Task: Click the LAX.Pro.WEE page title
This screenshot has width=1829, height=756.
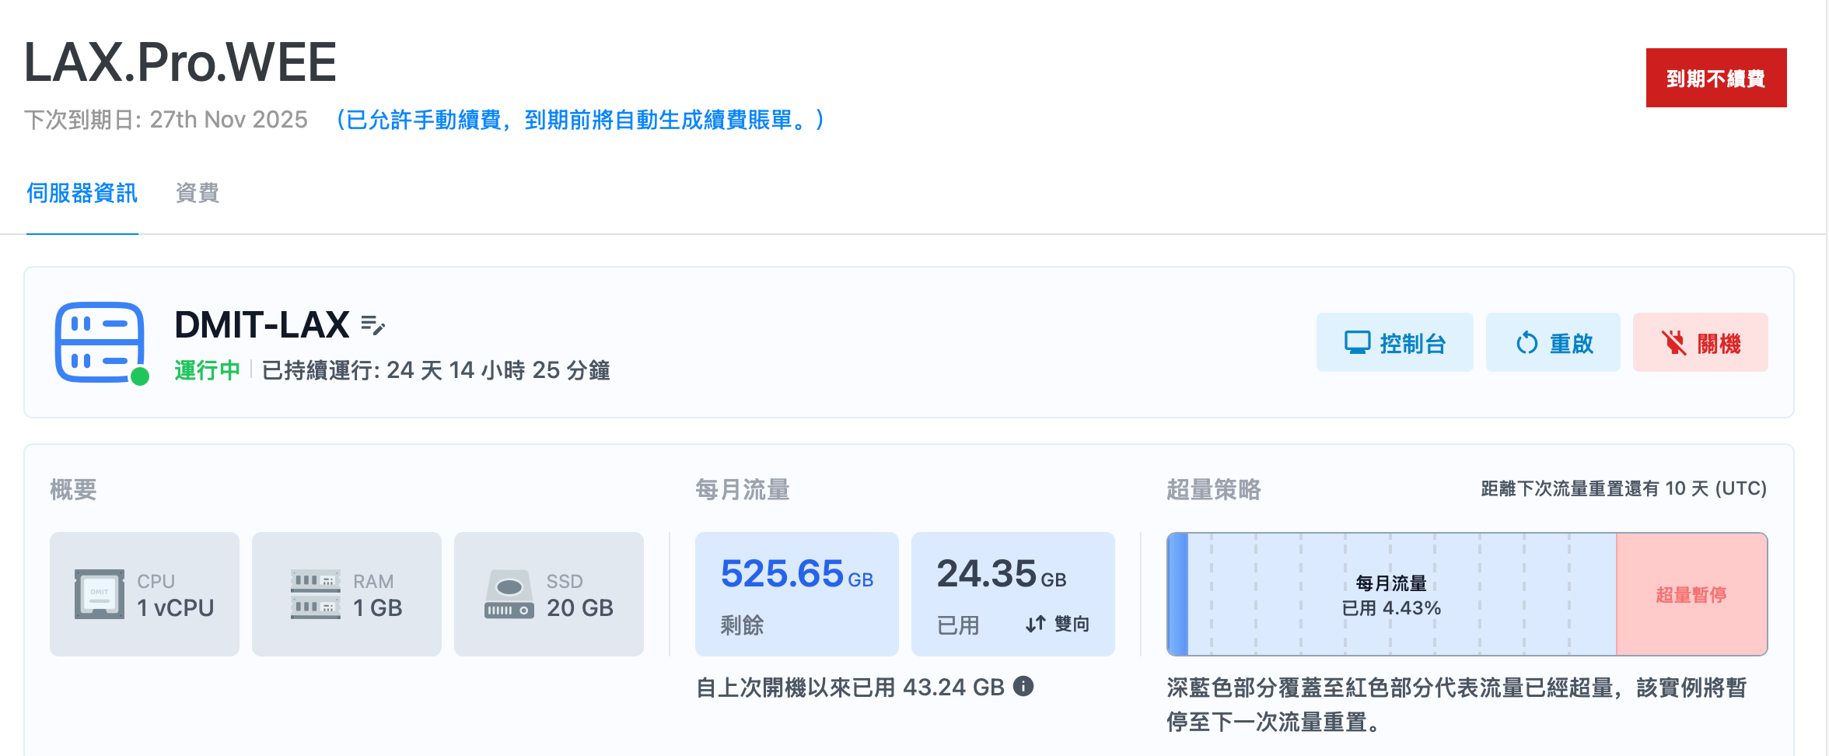Action: coord(180,62)
